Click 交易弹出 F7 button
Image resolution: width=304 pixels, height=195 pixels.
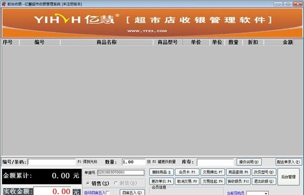(x=212, y=172)
